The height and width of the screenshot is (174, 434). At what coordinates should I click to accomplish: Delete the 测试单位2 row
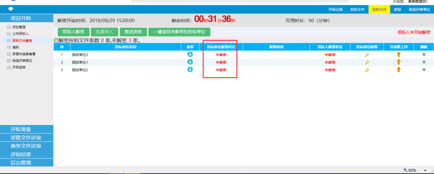click(x=423, y=70)
